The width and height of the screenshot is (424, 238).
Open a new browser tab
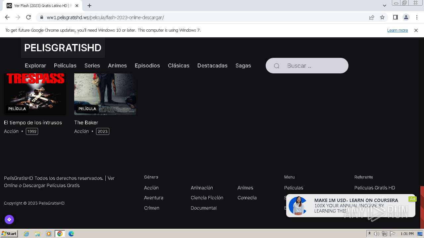click(x=89, y=6)
